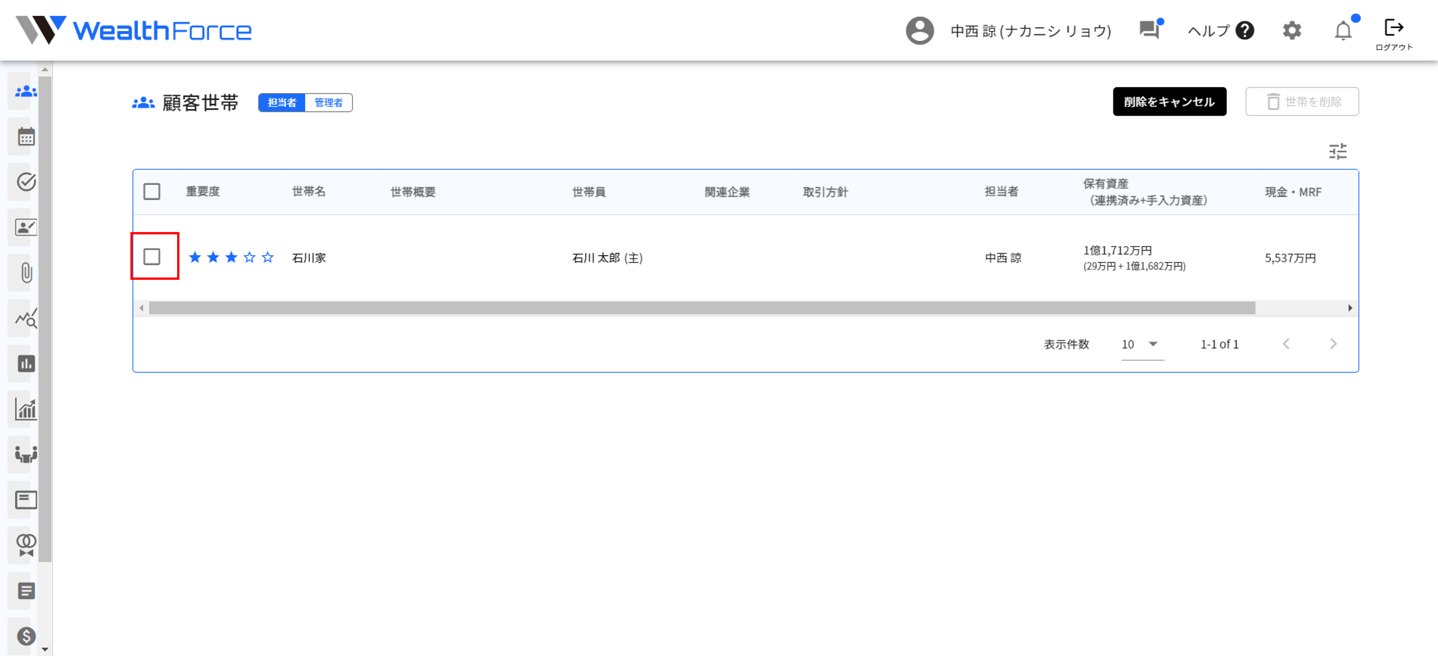Open the paperclip attachments sidebar icon
Screen dimensions: 1438x656
pos(26,273)
